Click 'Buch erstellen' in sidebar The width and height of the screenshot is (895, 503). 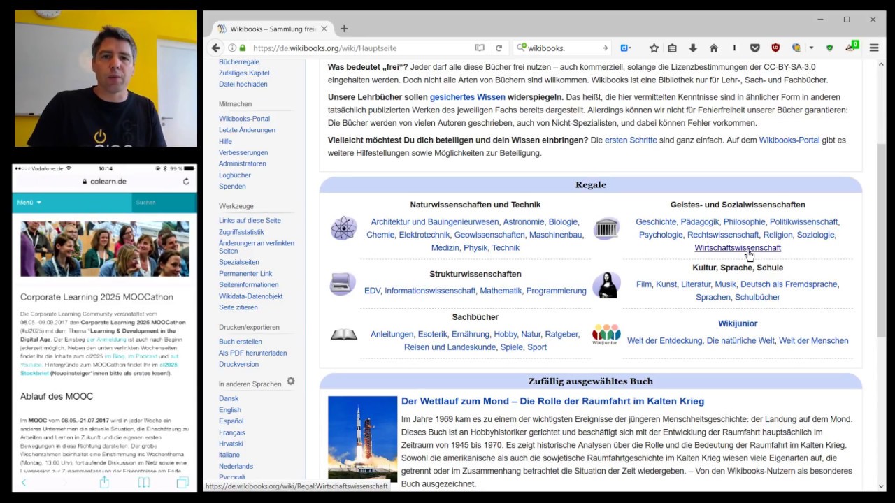[x=241, y=342]
